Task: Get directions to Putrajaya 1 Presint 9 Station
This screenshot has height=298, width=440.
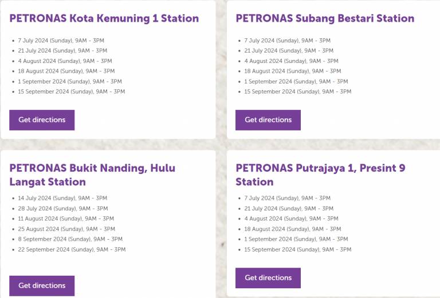Action: [268, 278]
